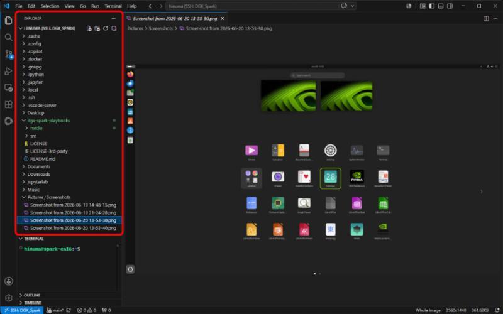Screen dimensions: 503x314
Task: Open the Remote Explorer view
Action: (x=9, y=88)
